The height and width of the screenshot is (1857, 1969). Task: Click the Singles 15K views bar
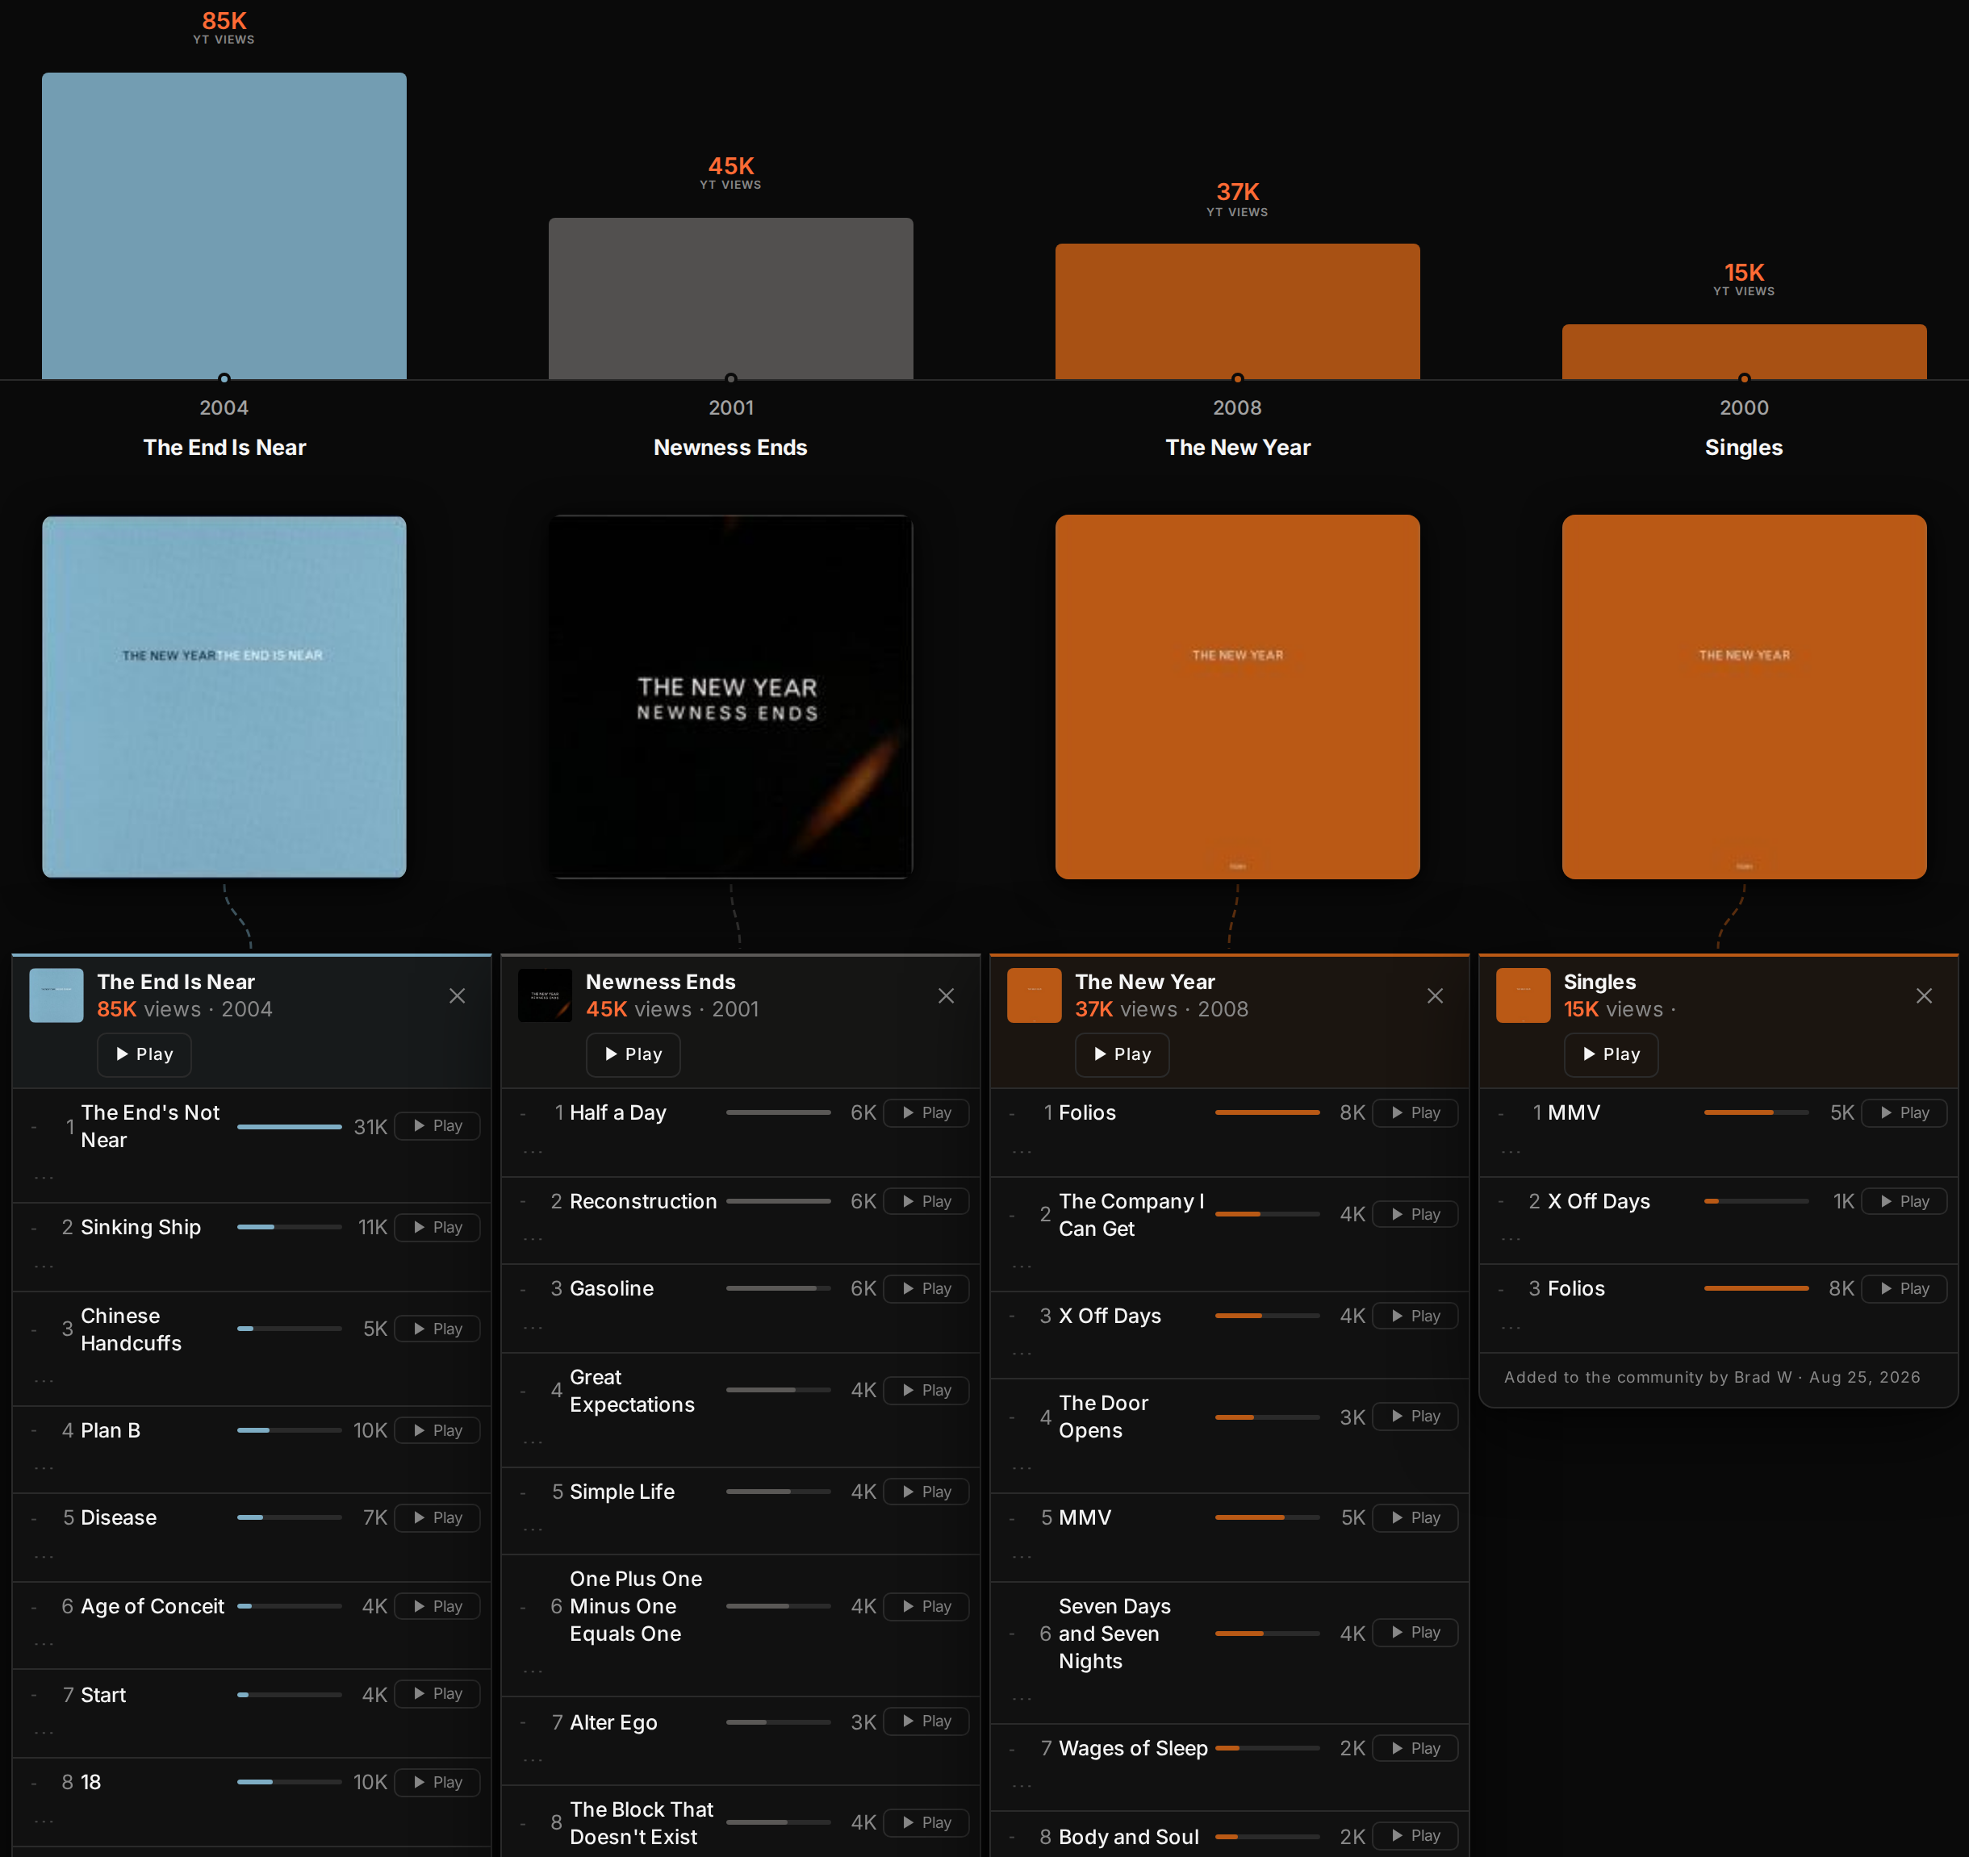1744,352
